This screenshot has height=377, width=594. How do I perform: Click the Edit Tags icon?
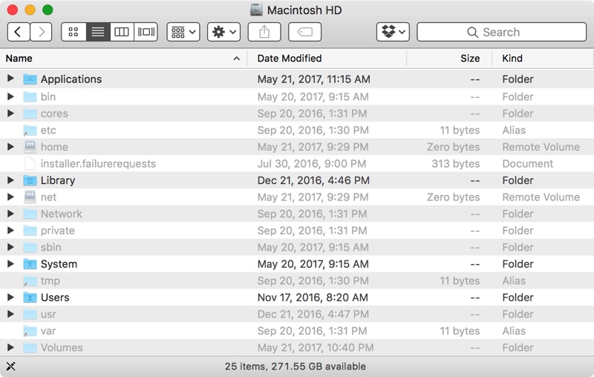coord(305,32)
